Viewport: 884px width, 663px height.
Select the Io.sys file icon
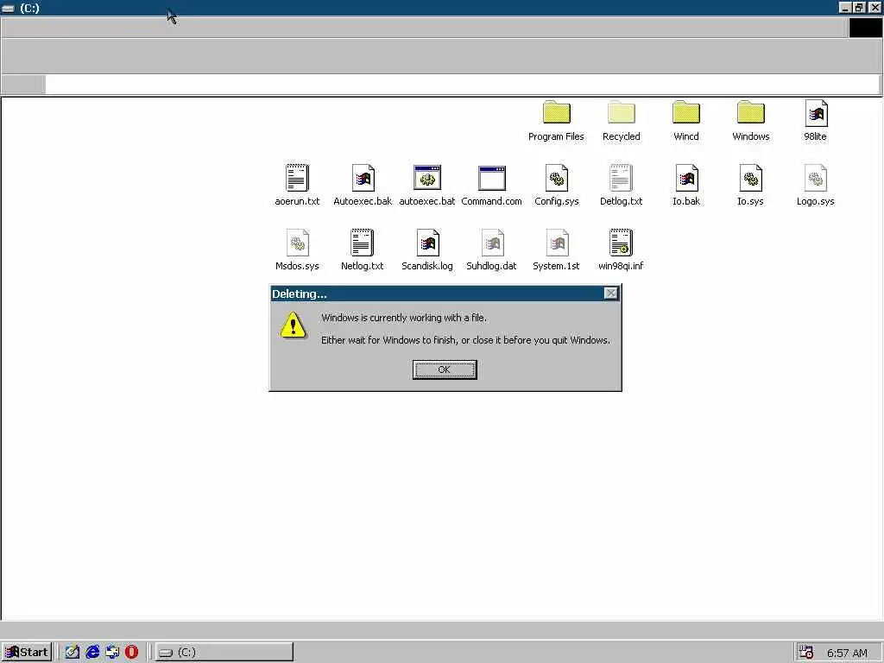click(x=750, y=178)
